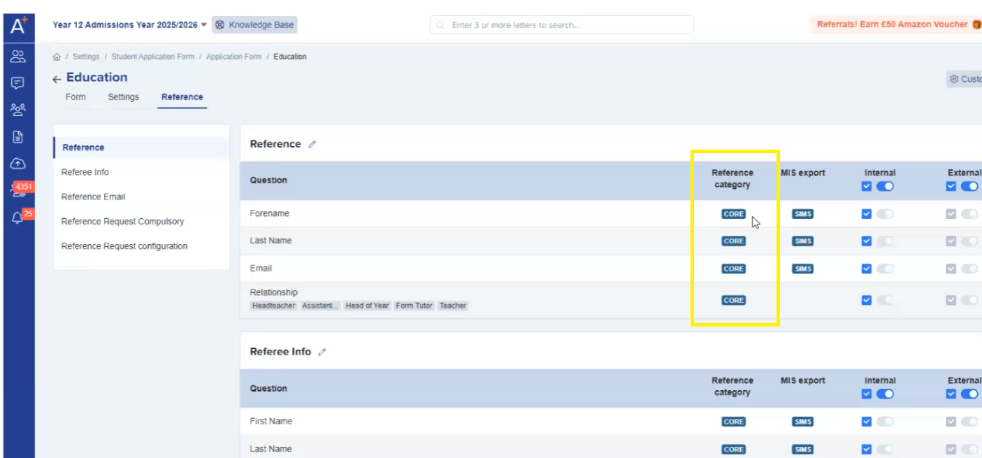Click the A+ logo in the sidebar
982x458 pixels.
18,27
